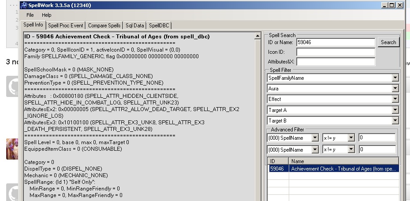The image size is (410, 201).
Task: Focus the ID or Name input field
Action: (x=336, y=42)
